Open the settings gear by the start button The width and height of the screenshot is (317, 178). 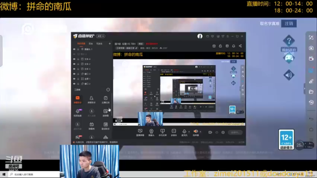223,133
